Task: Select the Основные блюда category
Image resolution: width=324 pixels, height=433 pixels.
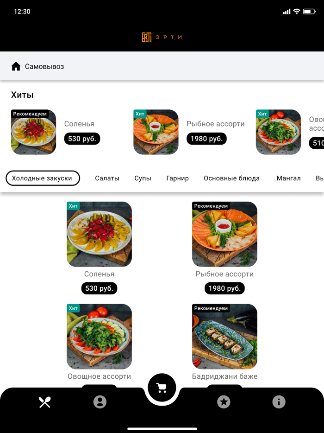Action: (231, 178)
